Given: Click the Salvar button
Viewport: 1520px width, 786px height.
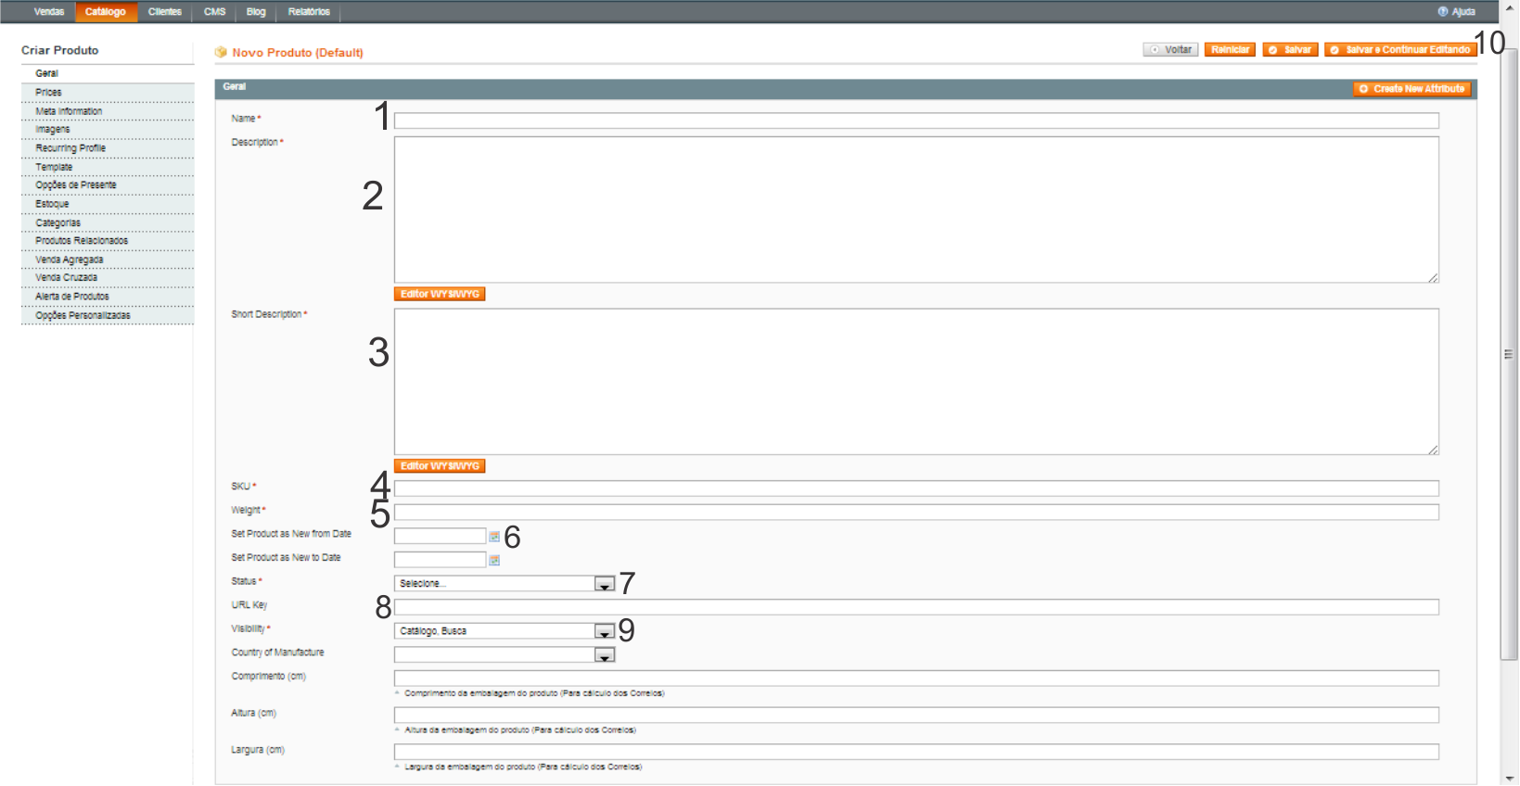Looking at the screenshot, I should coord(1290,50).
